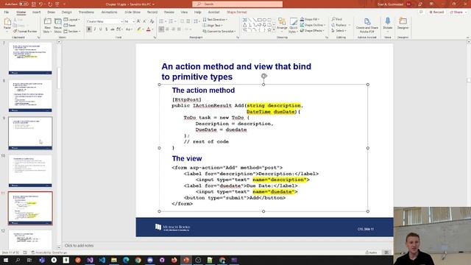Click the Reset slide button

pos(70,25)
